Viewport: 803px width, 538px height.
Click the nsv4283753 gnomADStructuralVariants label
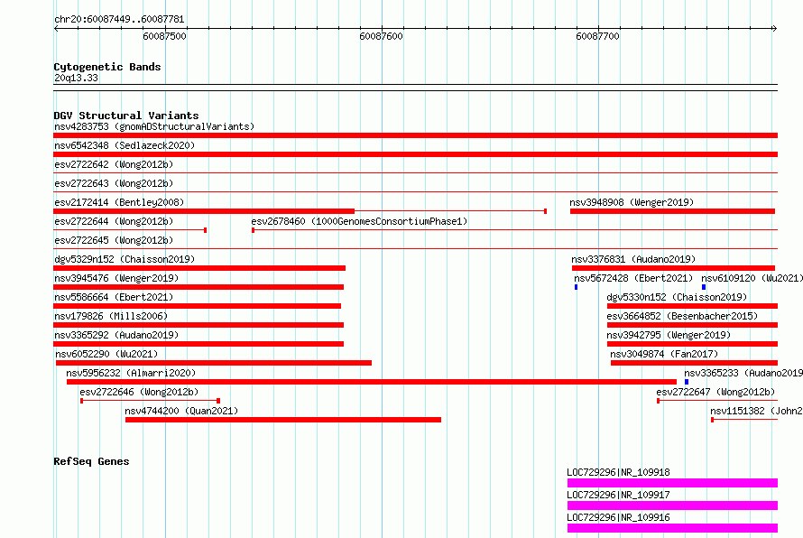tap(154, 126)
